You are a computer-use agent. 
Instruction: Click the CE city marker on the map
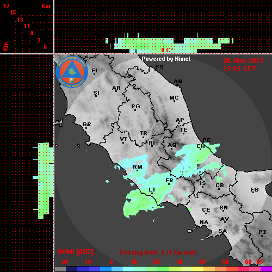(206, 213)
